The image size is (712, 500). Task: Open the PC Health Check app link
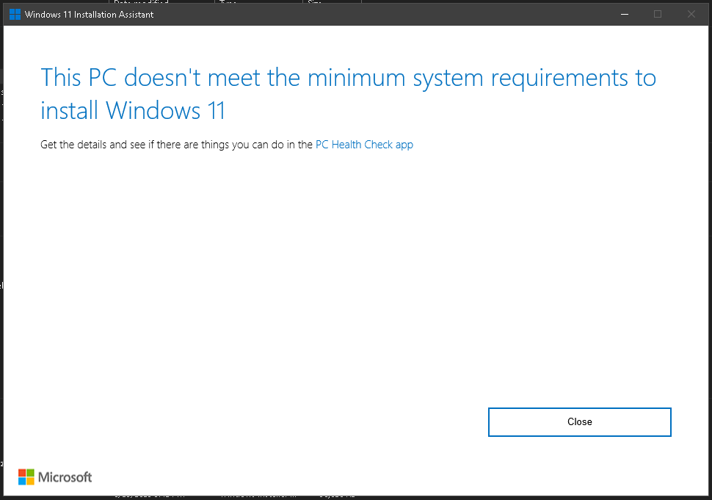[x=364, y=145]
